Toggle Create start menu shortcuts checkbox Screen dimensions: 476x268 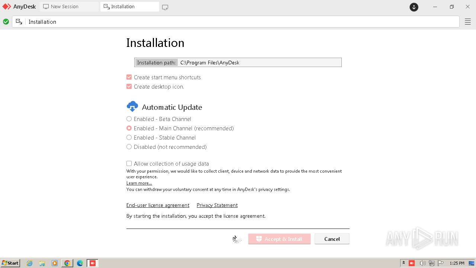[x=129, y=77]
